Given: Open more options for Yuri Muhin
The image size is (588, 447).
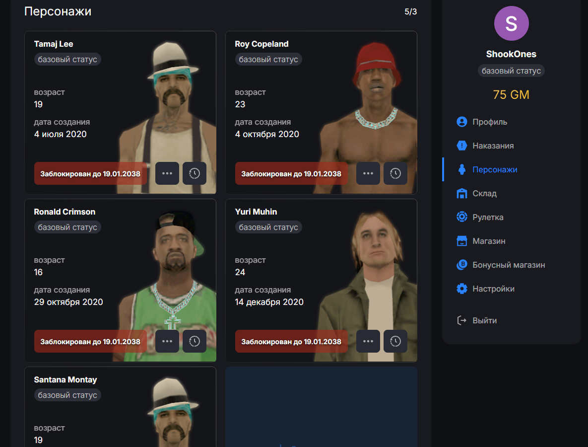Looking at the screenshot, I should [x=368, y=341].
